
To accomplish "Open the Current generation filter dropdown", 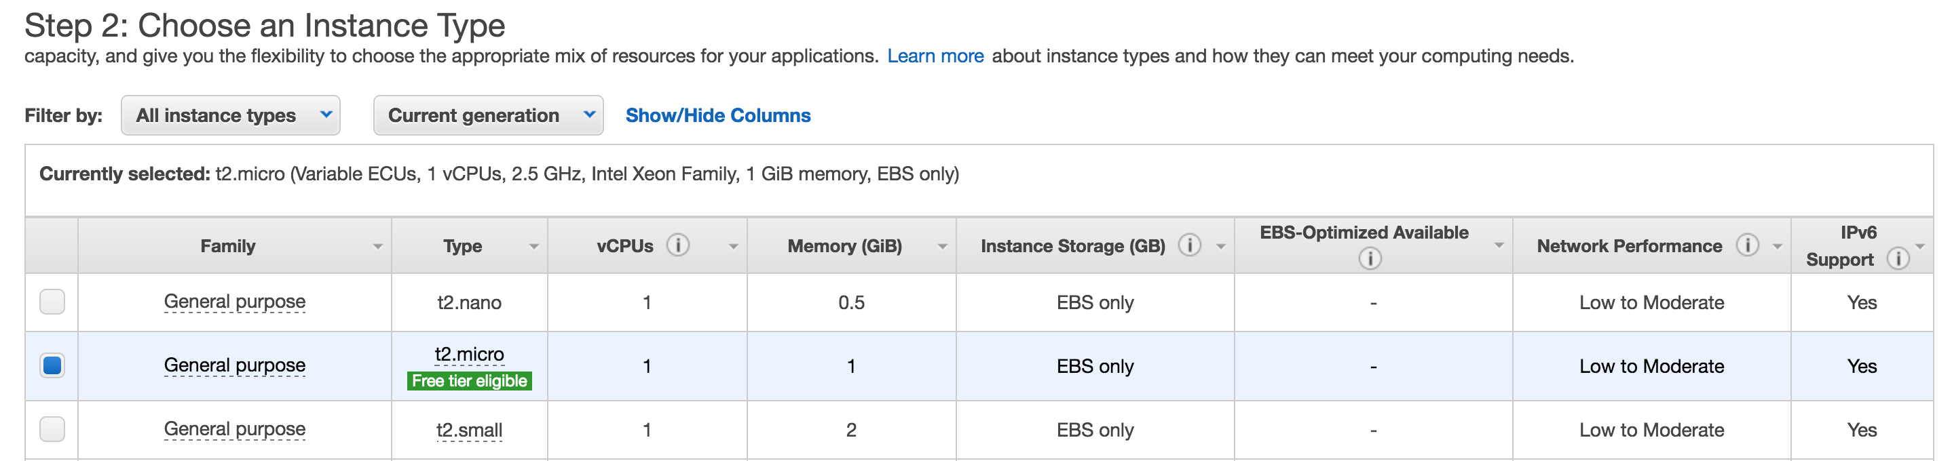I will [488, 115].
